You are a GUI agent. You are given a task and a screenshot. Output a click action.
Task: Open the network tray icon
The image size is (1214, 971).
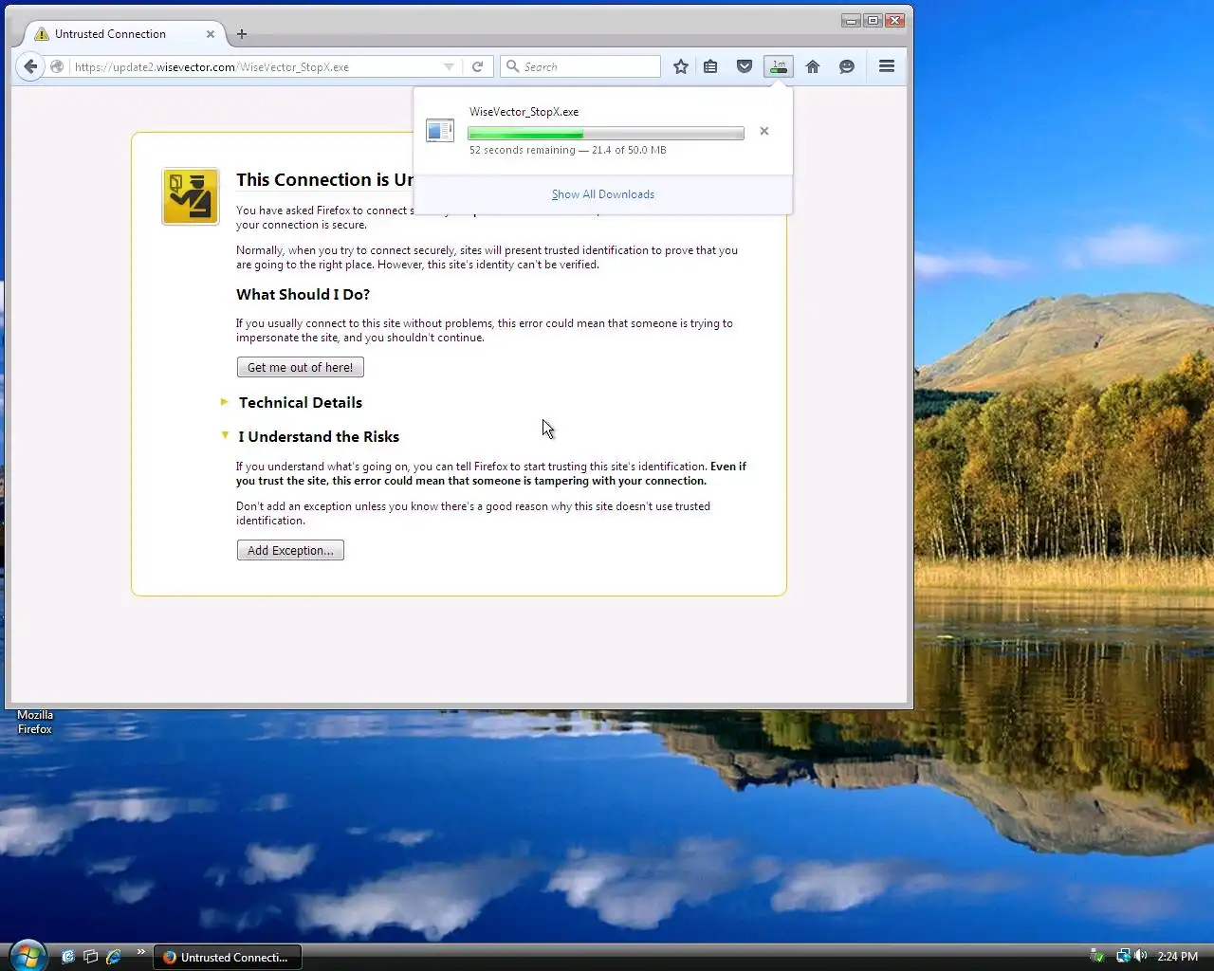(x=1124, y=956)
